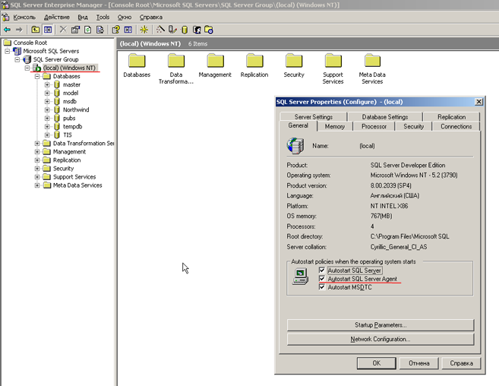Expand the Management tree node
The width and height of the screenshot is (499, 386).
[x=37, y=152]
